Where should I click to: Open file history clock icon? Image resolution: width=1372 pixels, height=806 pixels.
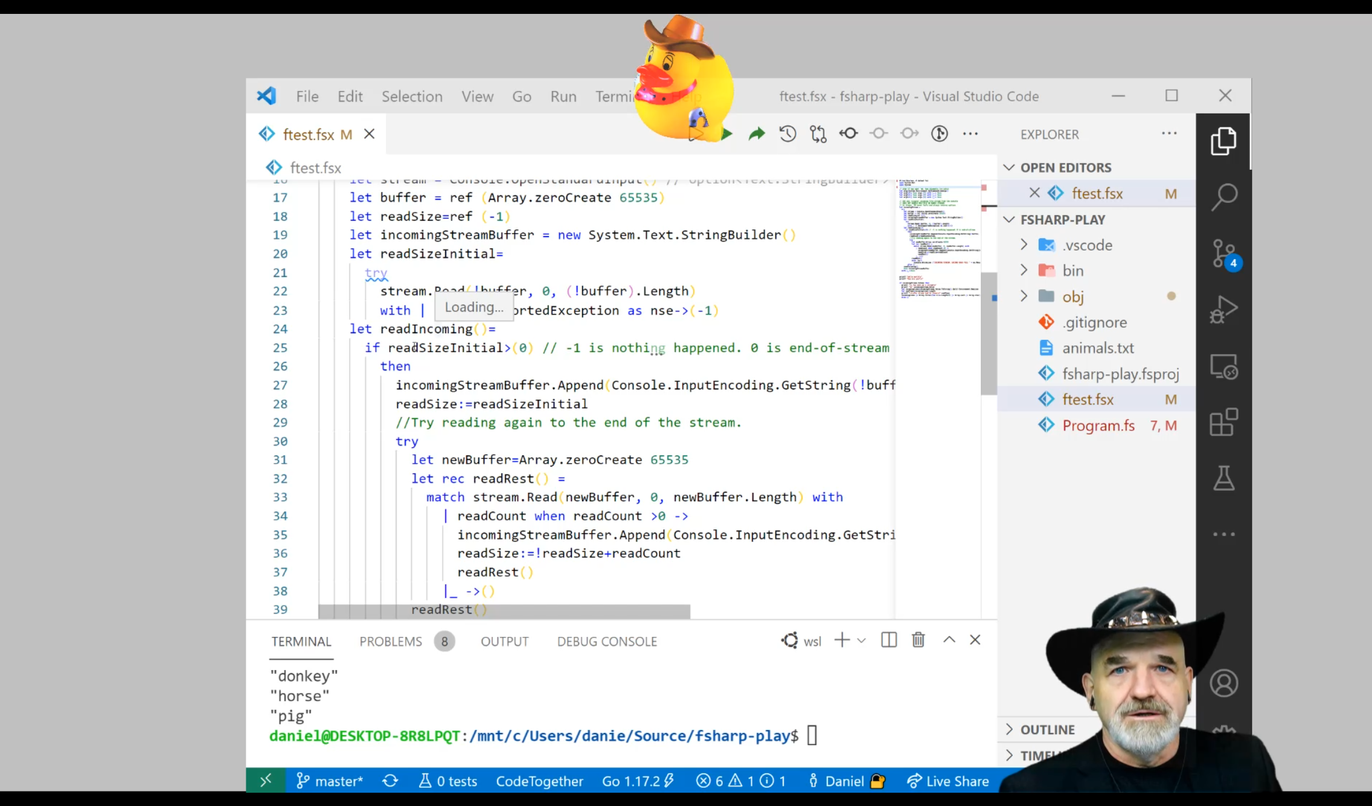[x=787, y=134]
